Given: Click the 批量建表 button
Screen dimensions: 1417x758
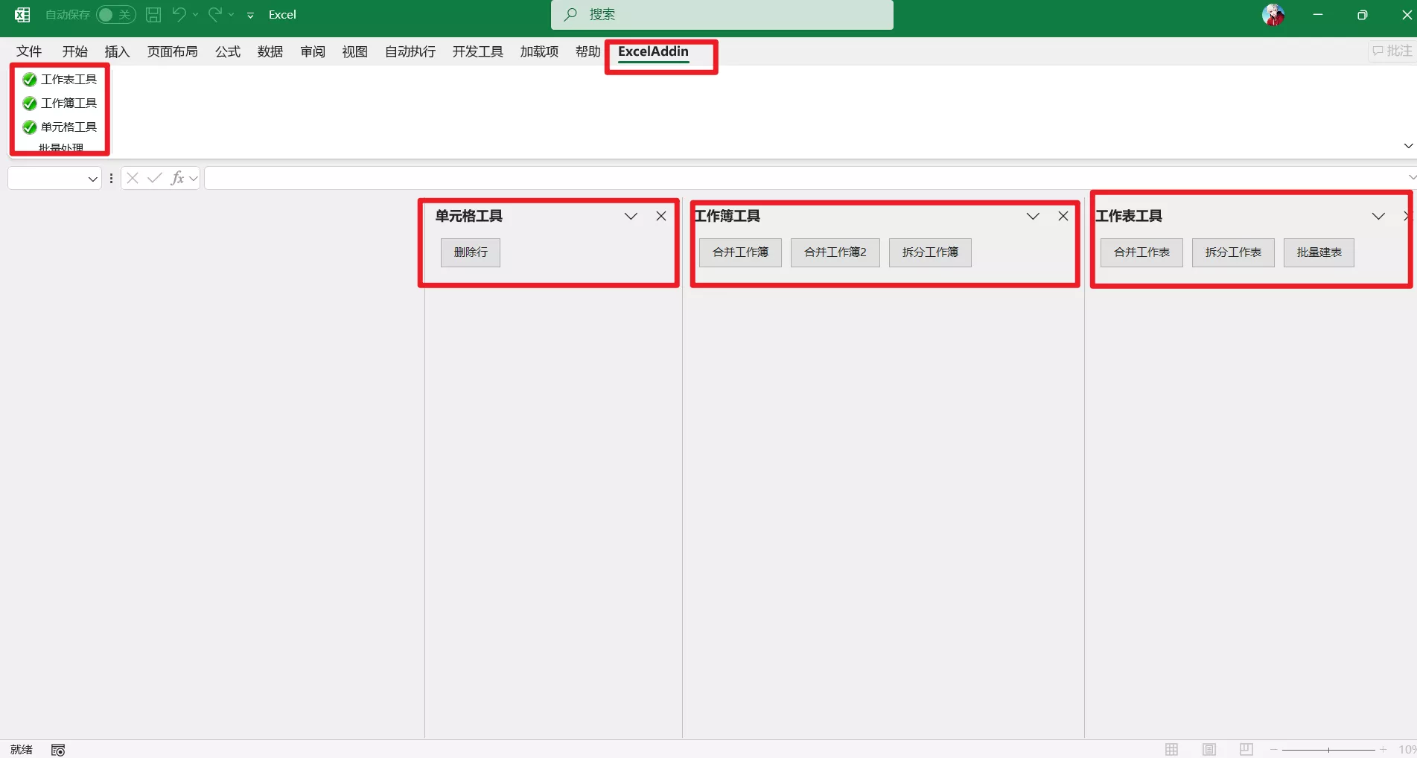Looking at the screenshot, I should pyautogui.click(x=1319, y=252).
